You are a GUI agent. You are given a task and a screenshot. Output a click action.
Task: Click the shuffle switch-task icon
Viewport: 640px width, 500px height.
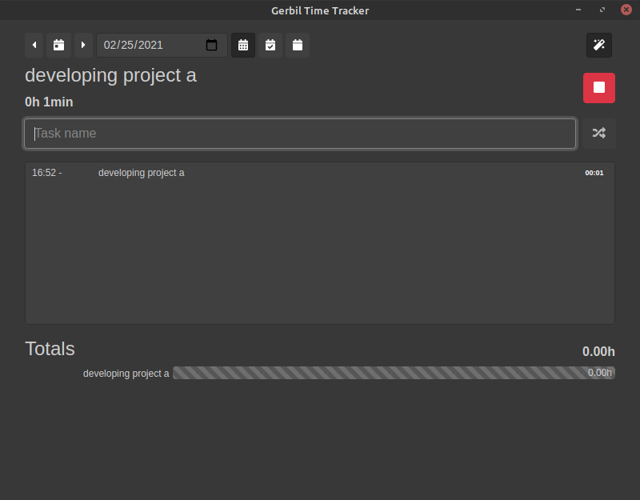(598, 133)
